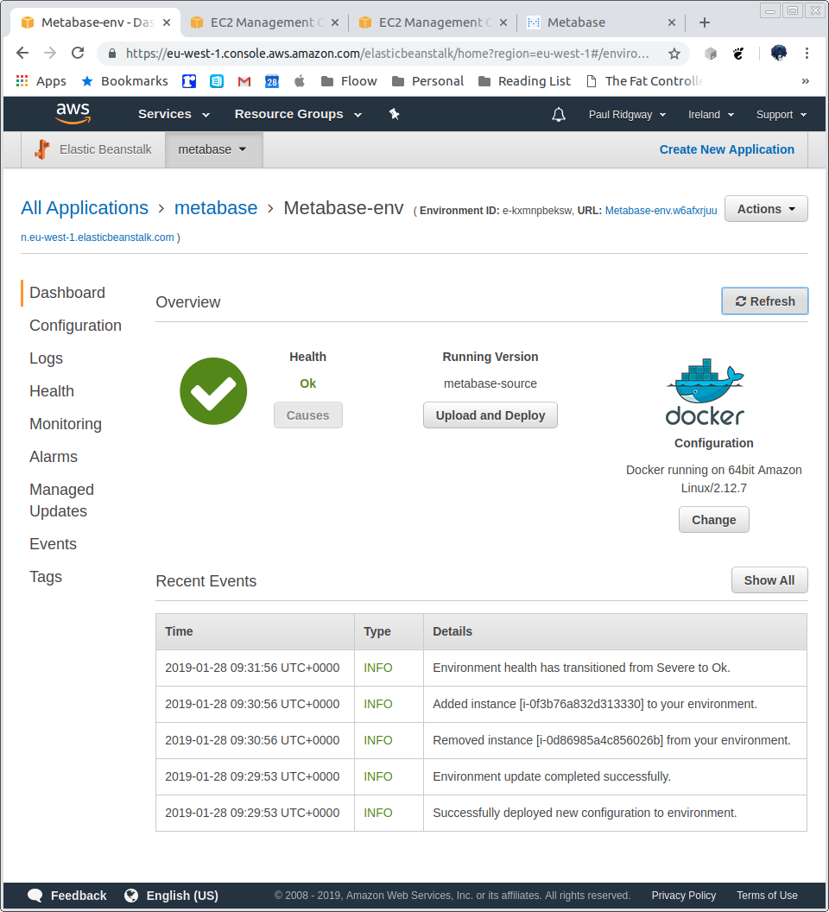Open Feedback from the footer icon
829x912 pixels.
35,896
